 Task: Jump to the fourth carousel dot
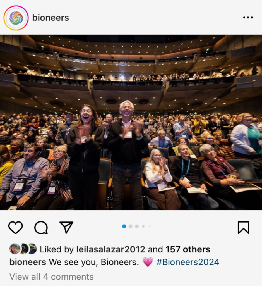(x=143, y=226)
